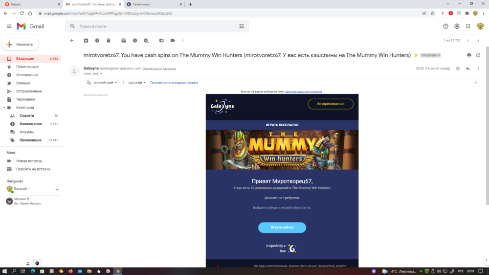Report this email as spam
The height and width of the screenshot is (275, 489).
point(97,41)
